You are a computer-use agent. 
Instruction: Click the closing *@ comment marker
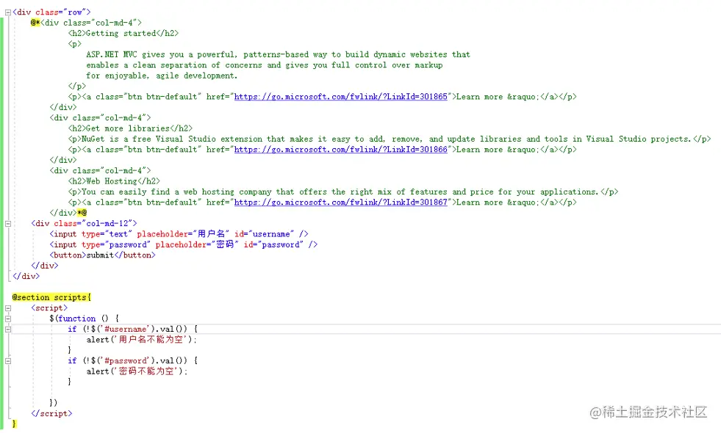pos(82,213)
